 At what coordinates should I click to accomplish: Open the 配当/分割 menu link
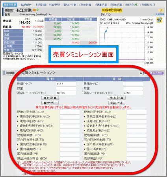pyautogui.click(x=69, y=5)
